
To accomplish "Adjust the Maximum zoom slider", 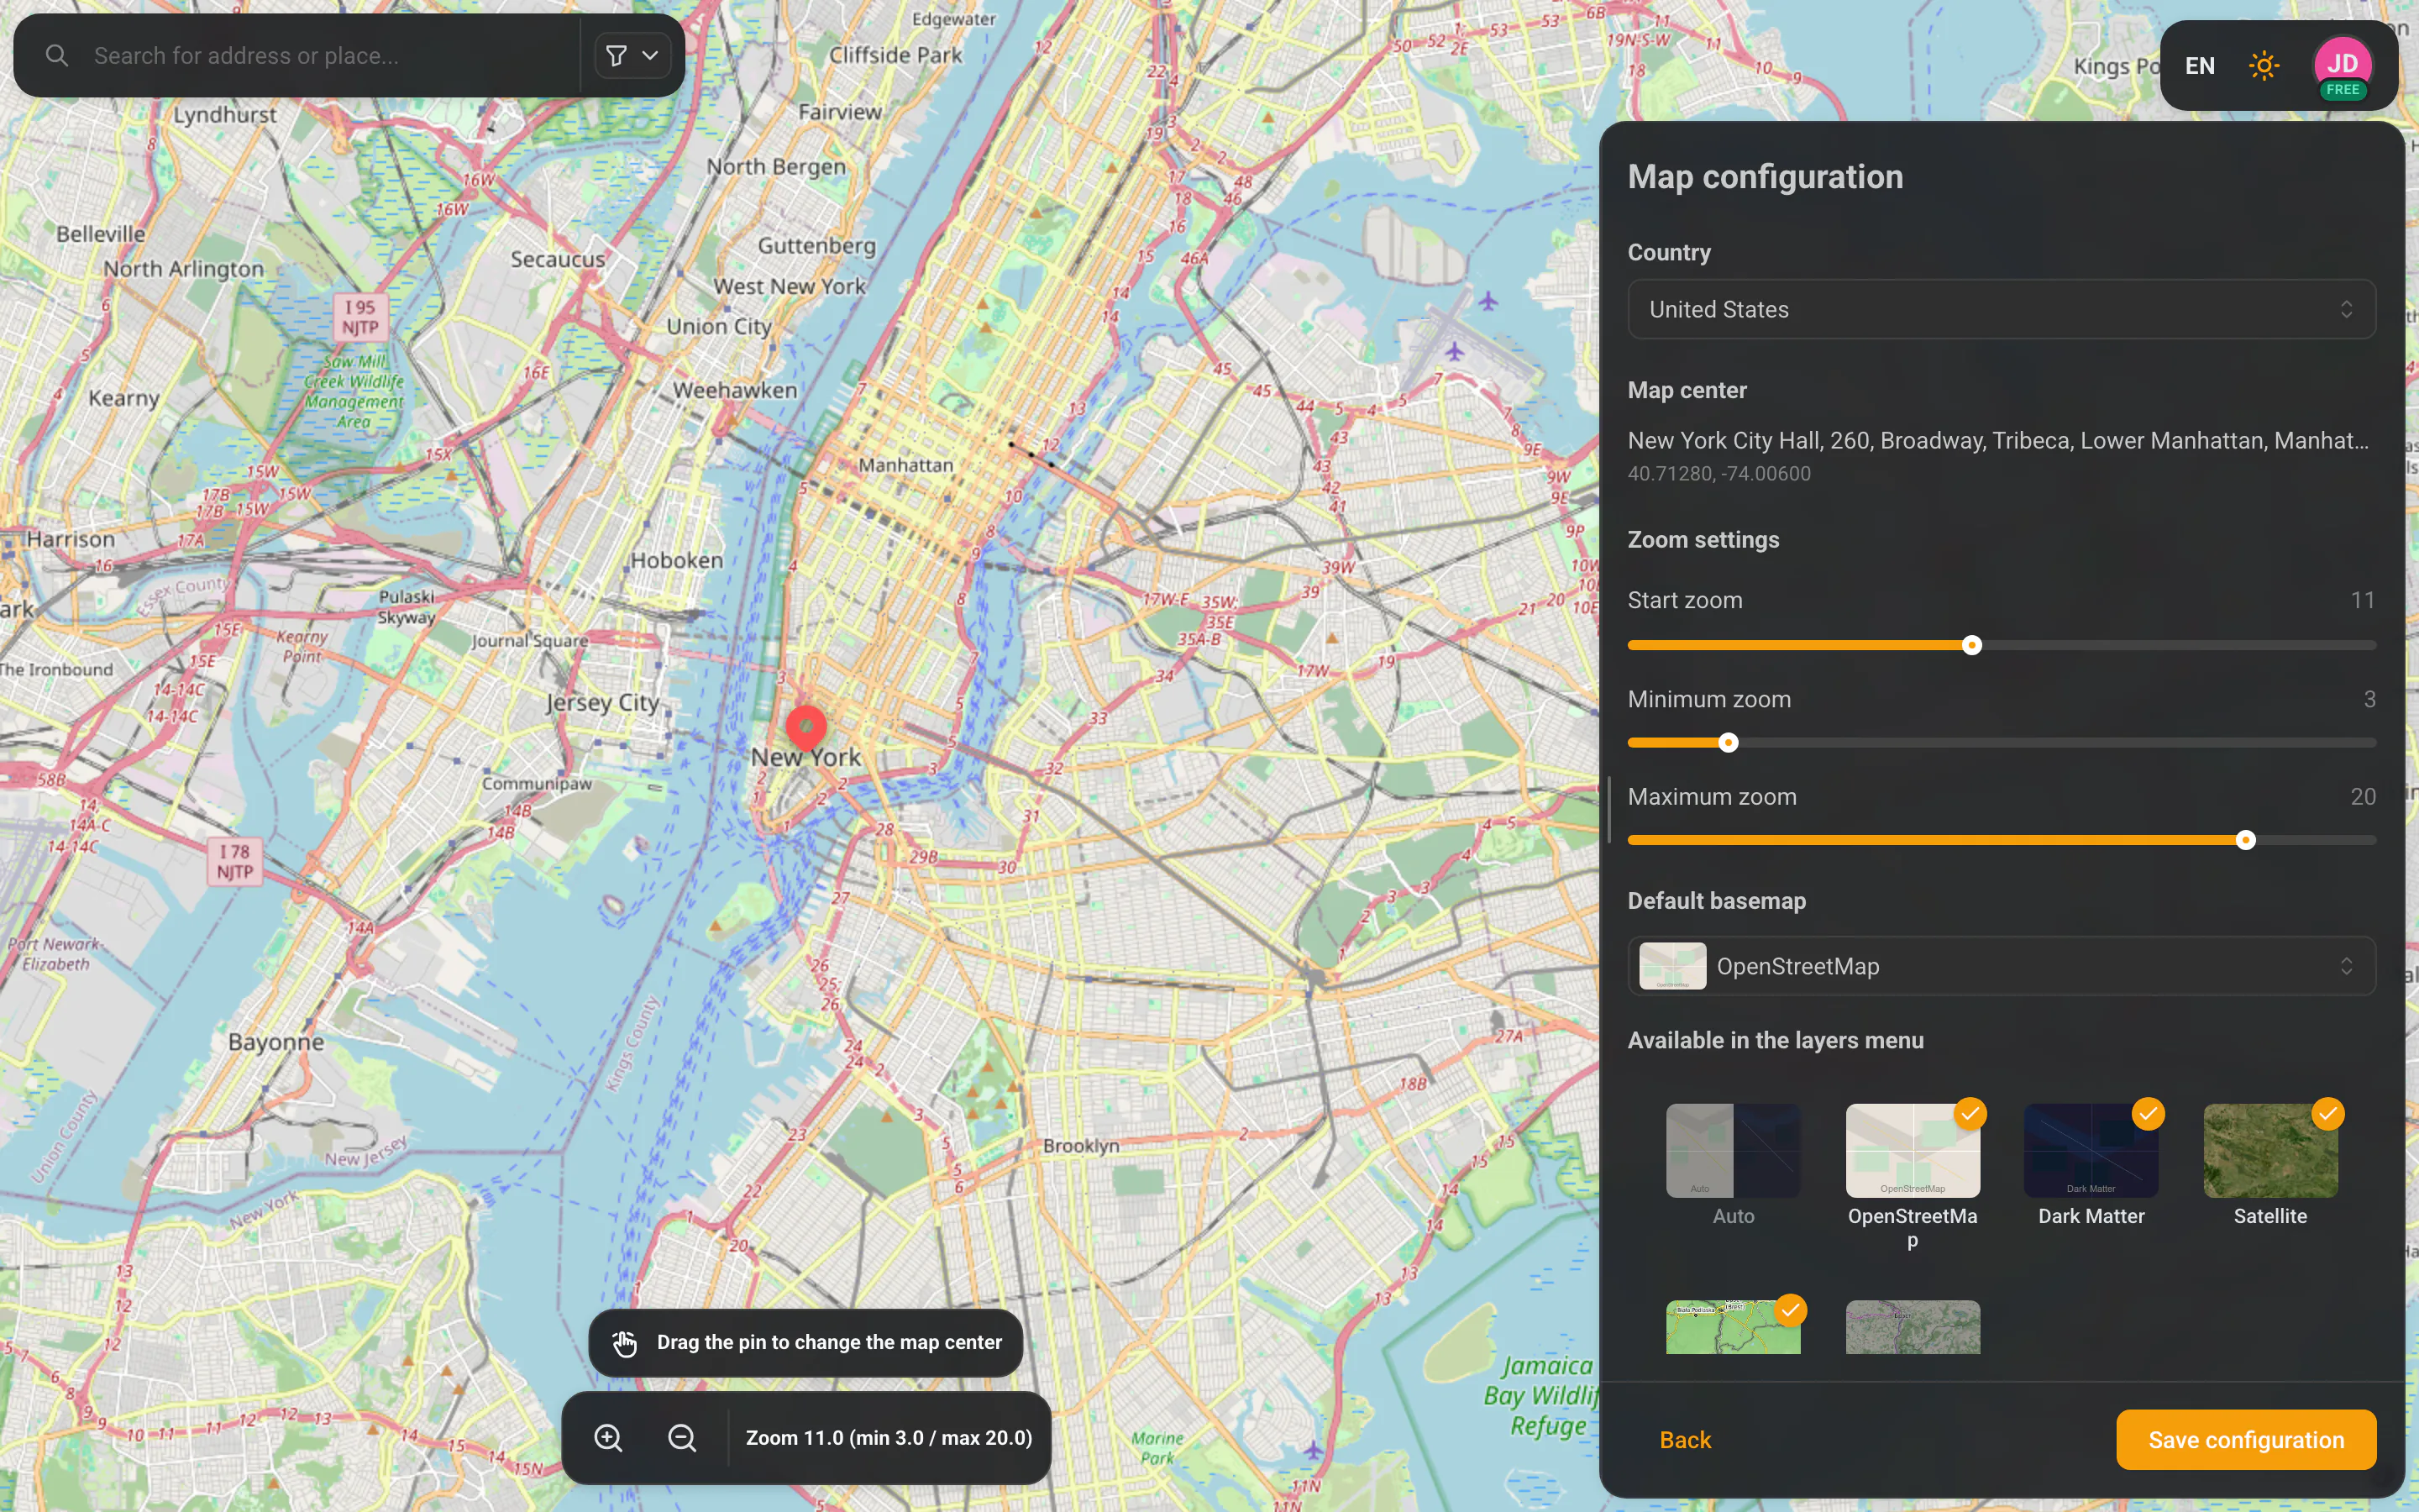I will coord(2002,840).
